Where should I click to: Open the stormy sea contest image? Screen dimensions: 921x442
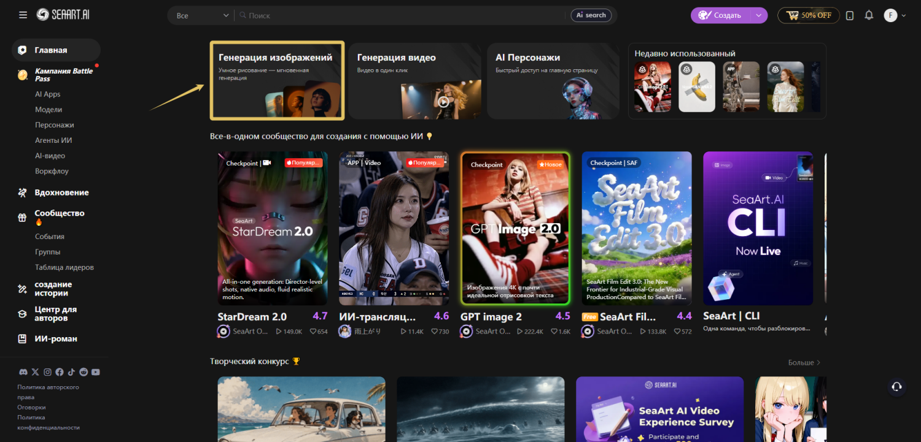coord(481,409)
